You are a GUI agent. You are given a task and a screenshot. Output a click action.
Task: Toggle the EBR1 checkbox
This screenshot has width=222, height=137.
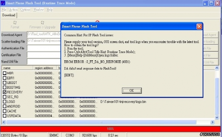(5, 78)
